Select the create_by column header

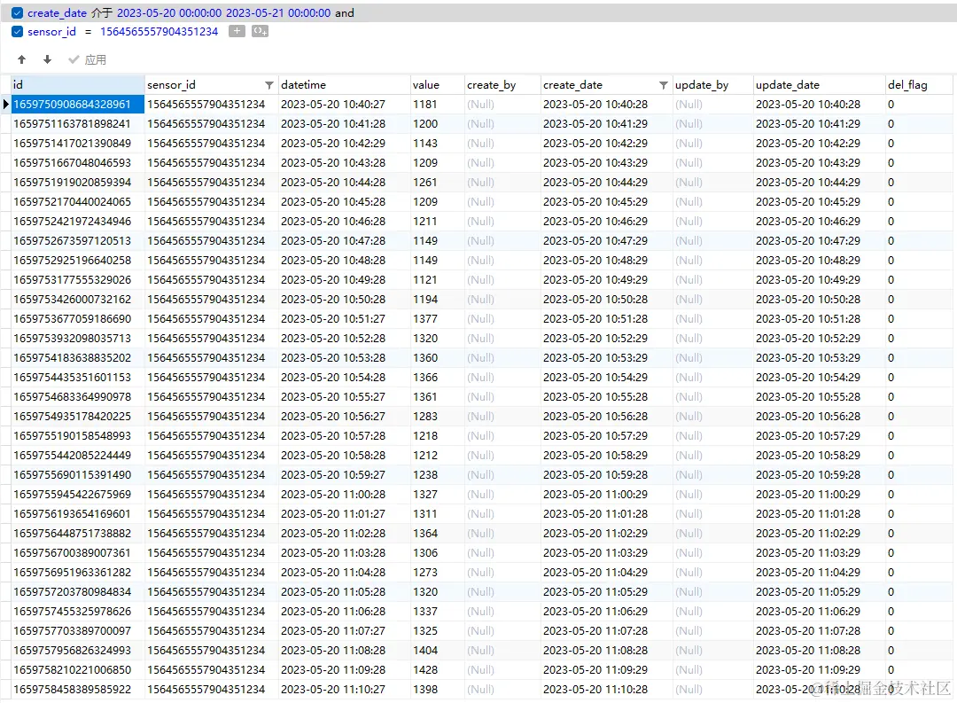tap(503, 85)
